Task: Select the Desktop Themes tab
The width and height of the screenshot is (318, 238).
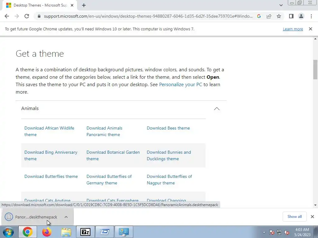Action: point(40,5)
